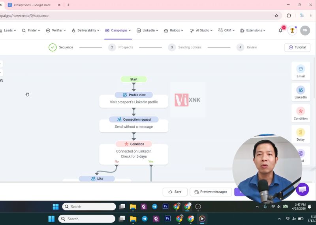Open the Chrome three-dot menu
316x225 pixels.
pos(311,16)
